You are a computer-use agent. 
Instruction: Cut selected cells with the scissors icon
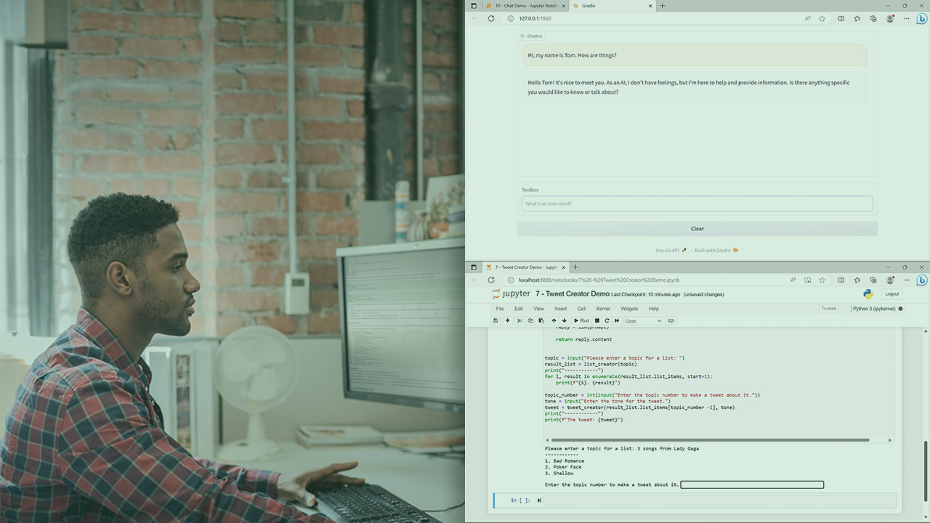[519, 320]
